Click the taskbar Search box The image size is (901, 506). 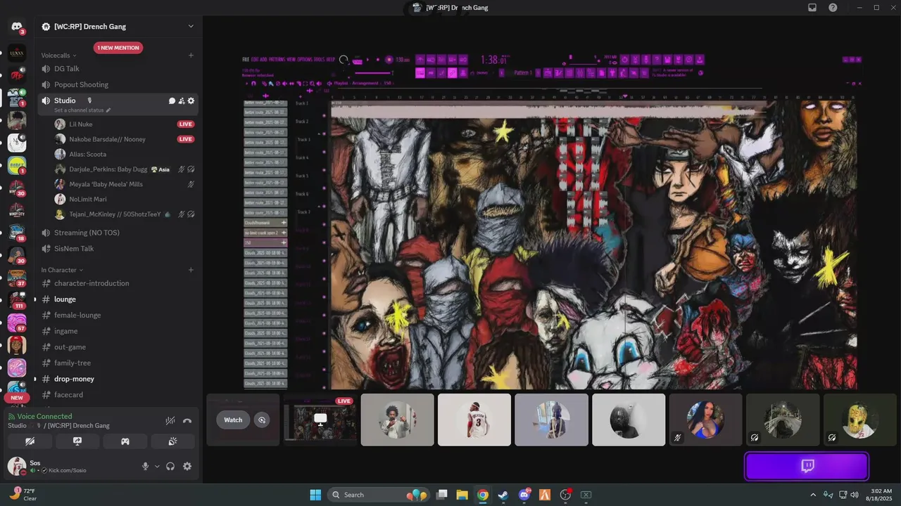point(379,495)
